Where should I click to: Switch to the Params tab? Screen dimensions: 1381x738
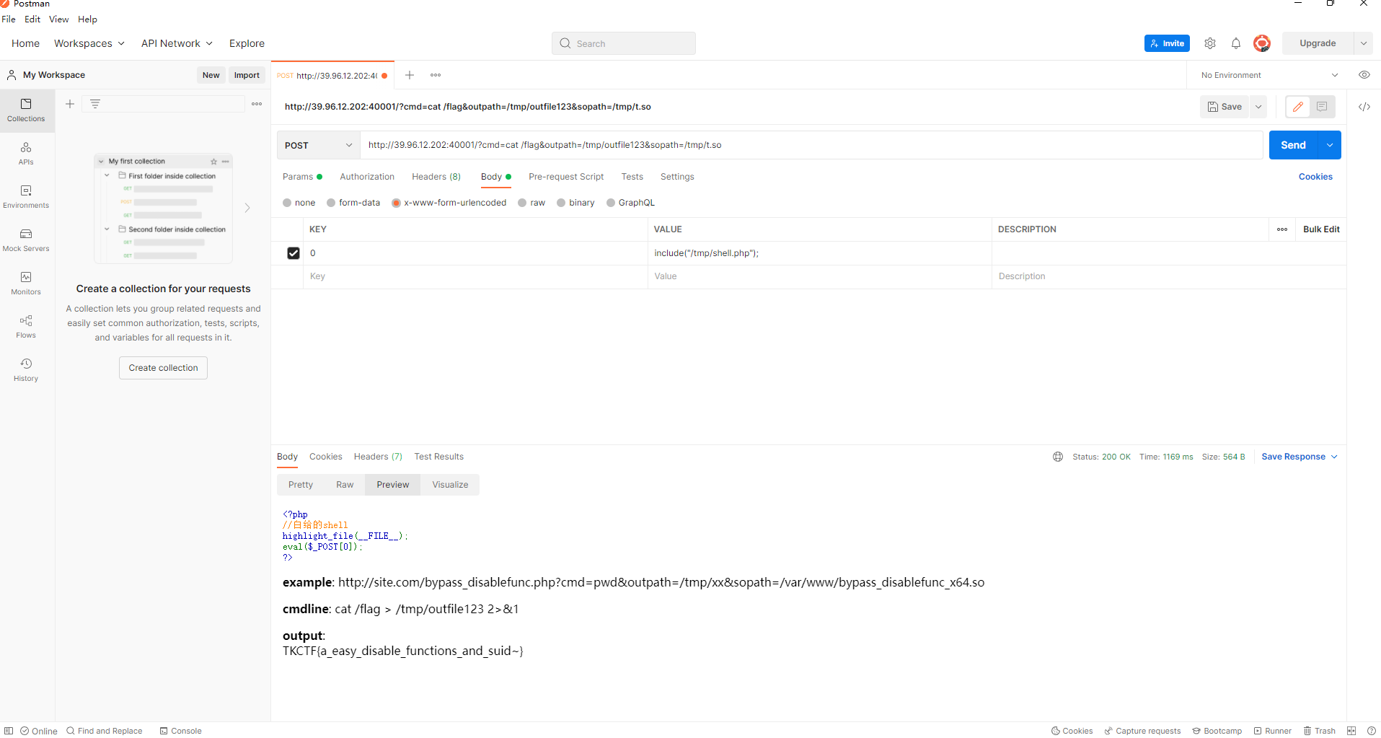coord(302,177)
